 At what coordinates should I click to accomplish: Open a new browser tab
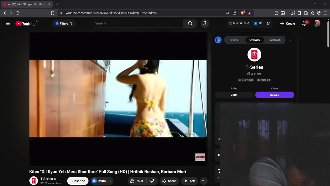[x=57, y=4]
